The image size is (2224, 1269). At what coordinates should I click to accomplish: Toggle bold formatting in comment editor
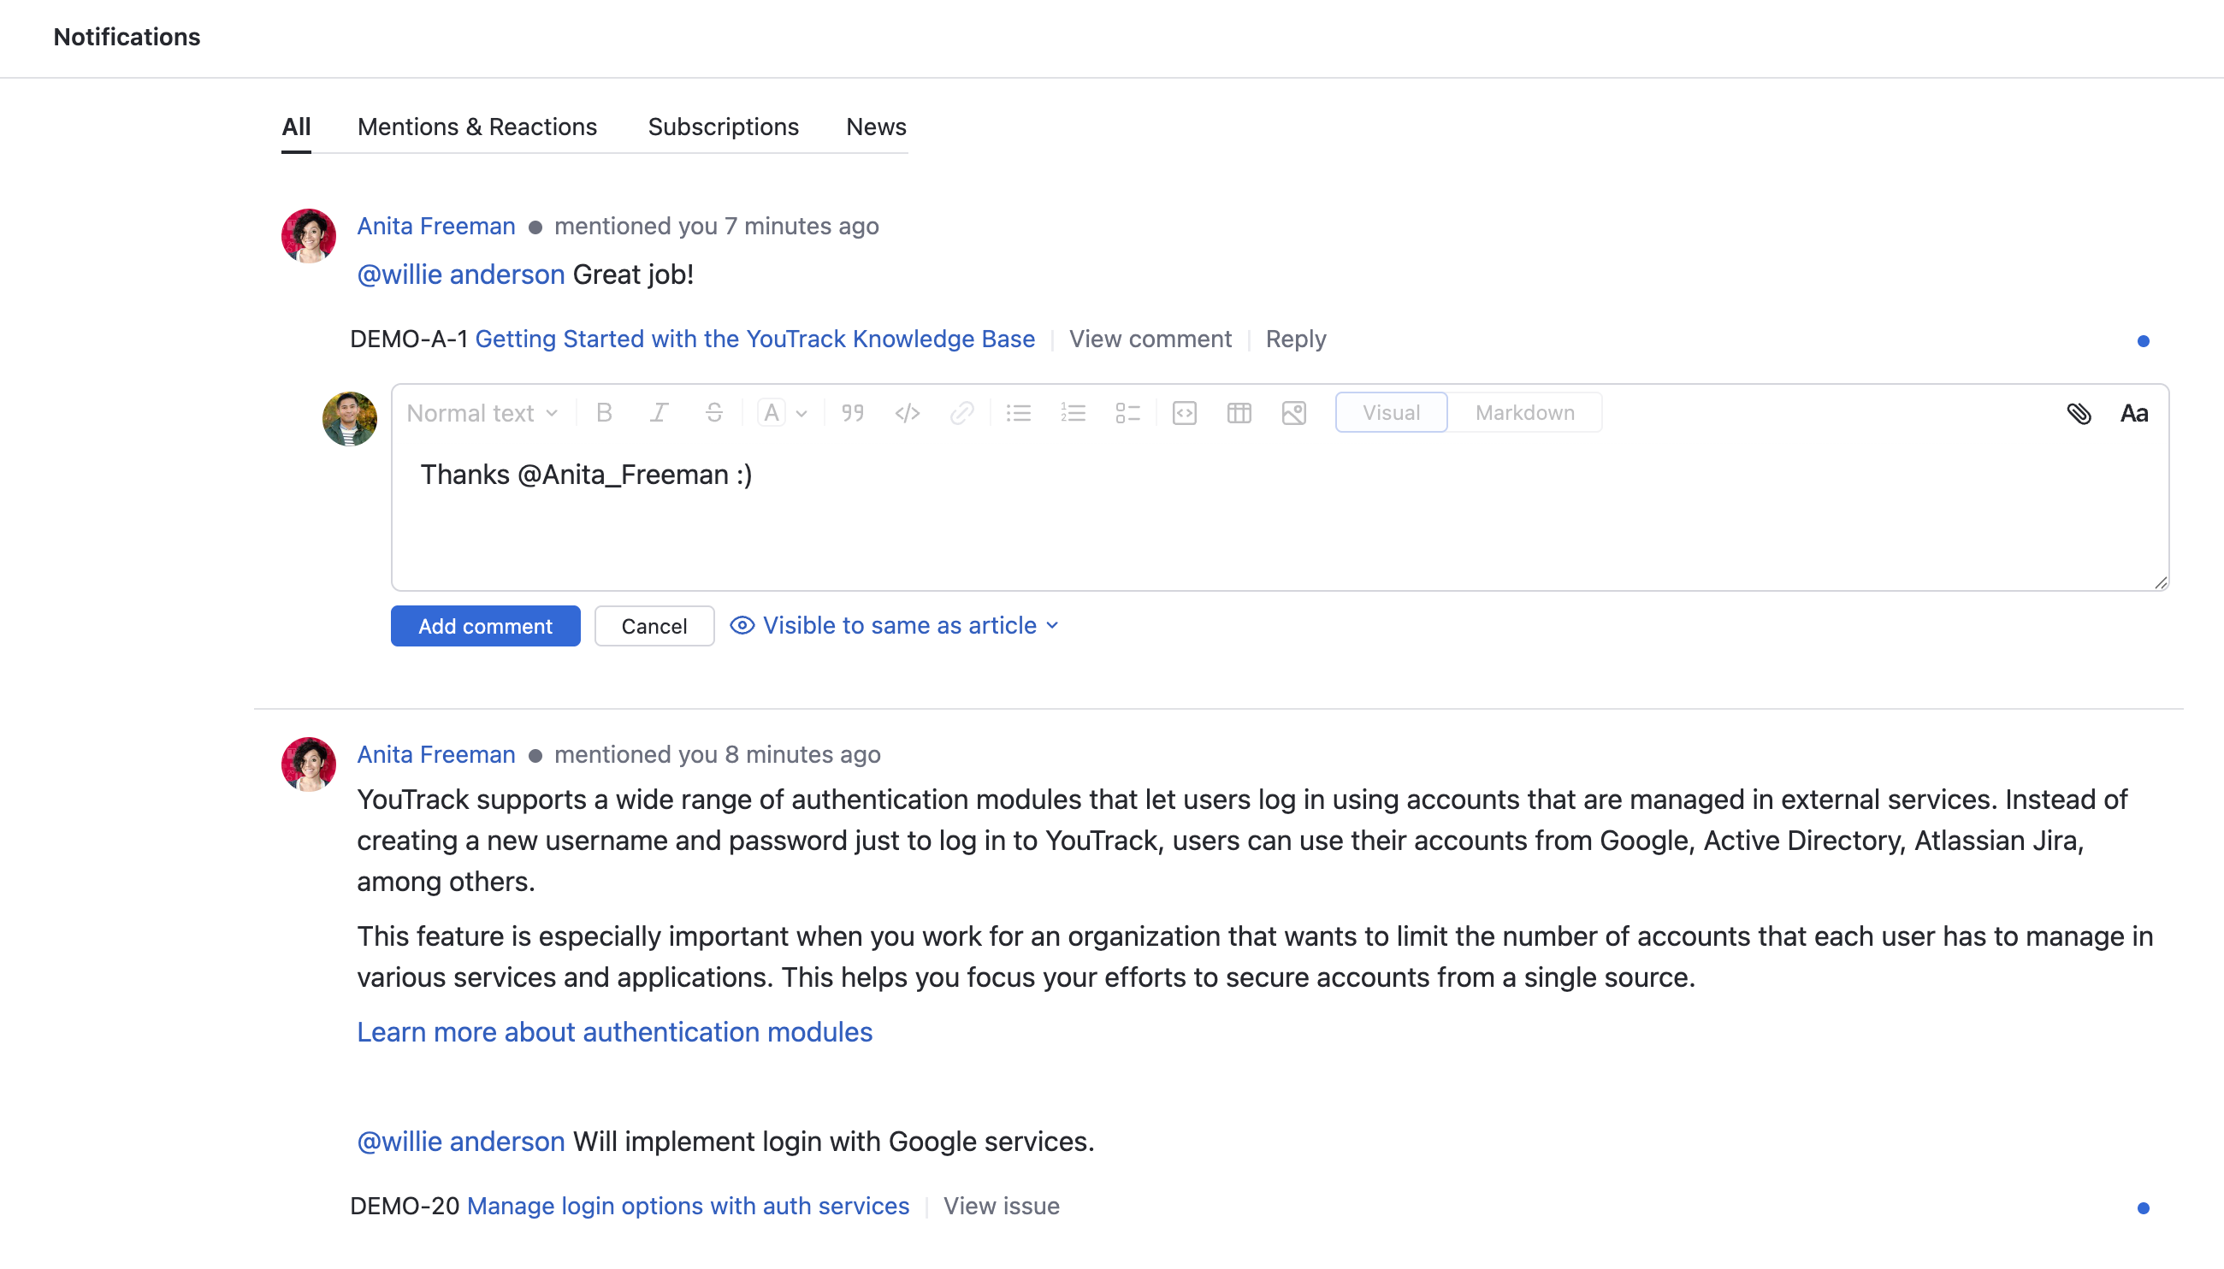(603, 413)
